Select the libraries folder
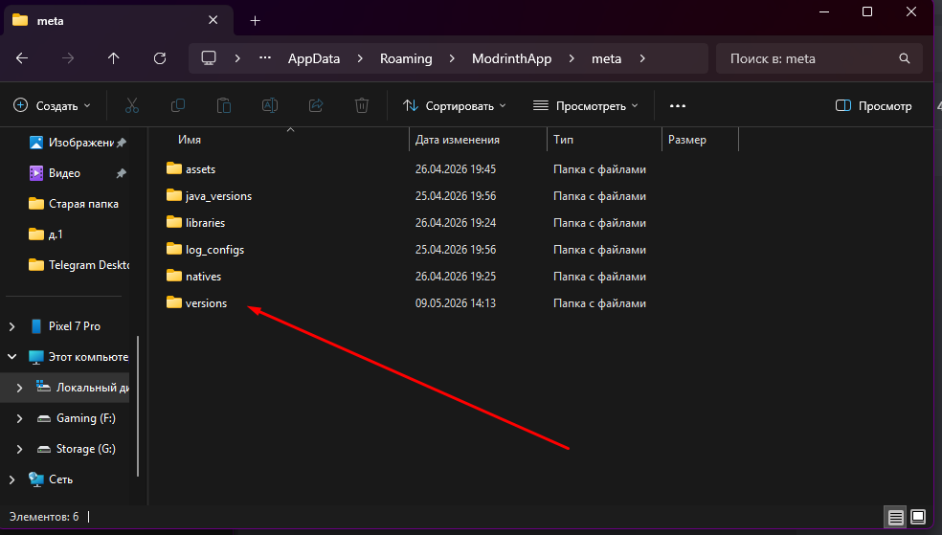The image size is (942, 535). pos(205,223)
